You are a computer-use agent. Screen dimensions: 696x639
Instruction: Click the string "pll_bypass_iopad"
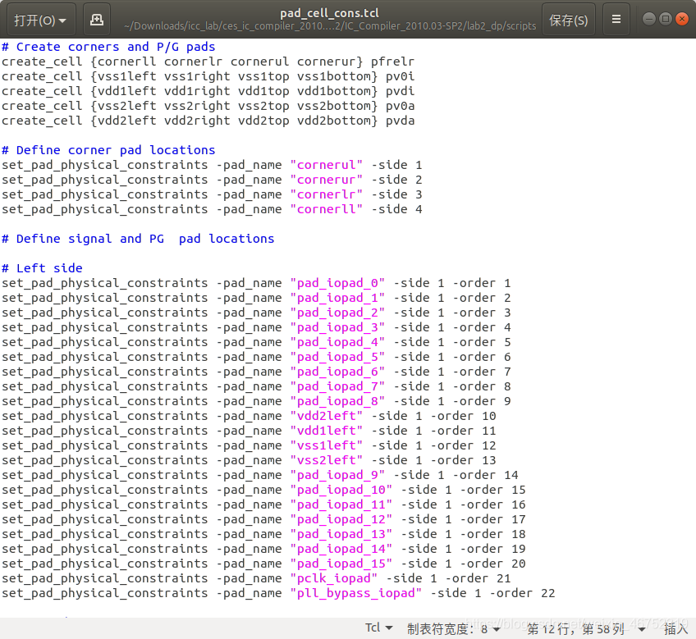pos(356,593)
